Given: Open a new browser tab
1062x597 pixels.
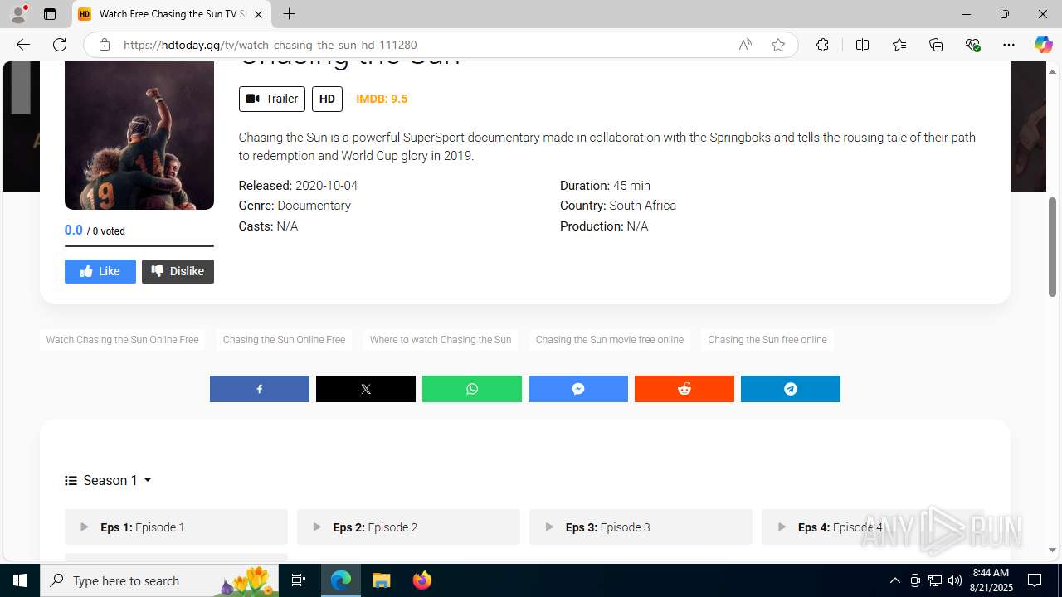Looking at the screenshot, I should point(289,14).
